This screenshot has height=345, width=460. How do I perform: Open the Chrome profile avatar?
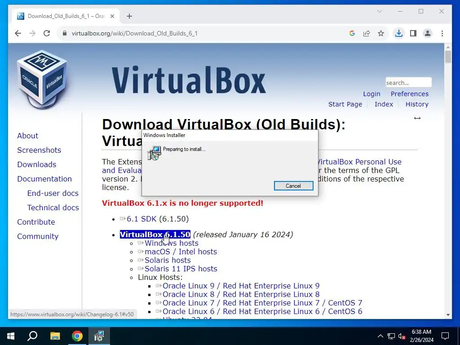coord(428,33)
